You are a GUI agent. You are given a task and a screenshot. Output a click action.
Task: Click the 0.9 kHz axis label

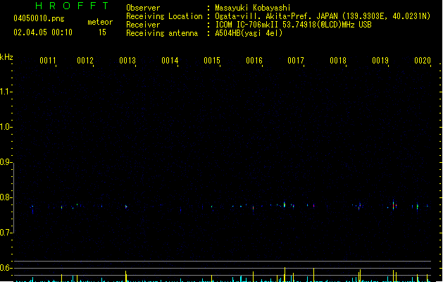point(5,162)
